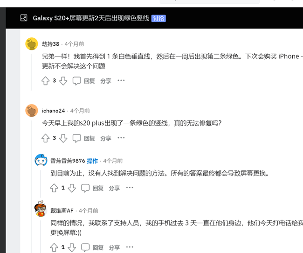Click the 讨论 flair tag in header
The height and width of the screenshot is (253, 303).
click(158, 18)
